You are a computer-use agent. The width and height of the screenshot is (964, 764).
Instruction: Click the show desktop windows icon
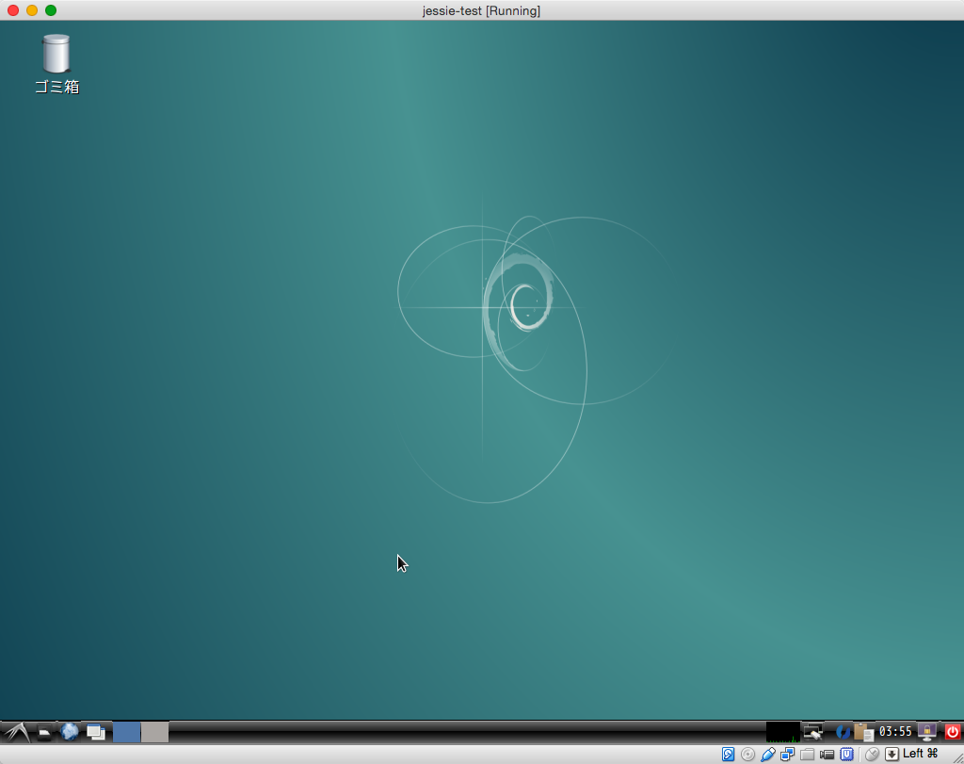click(96, 732)
